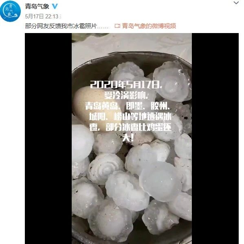Click the 大! caption in the video
The width and height of the screenshot is (244, 244).
tap(128, 138)
